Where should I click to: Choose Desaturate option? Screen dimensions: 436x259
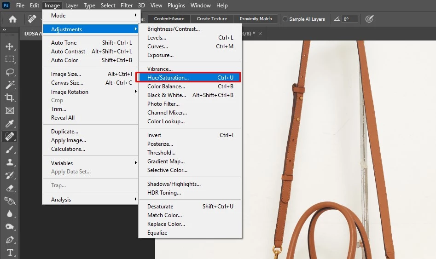pos(190,207)
